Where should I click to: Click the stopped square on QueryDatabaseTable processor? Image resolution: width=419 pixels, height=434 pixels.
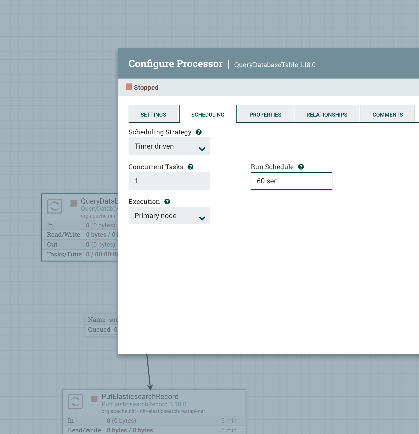pyautogui.click(x=74, y=203)
